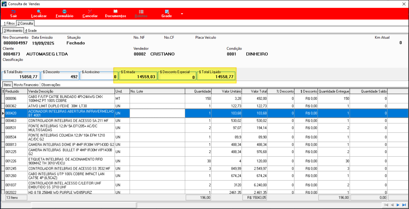Click the Formulário printer icon
The height and width of the screenshot is (209, 409).
pos(64,12)
